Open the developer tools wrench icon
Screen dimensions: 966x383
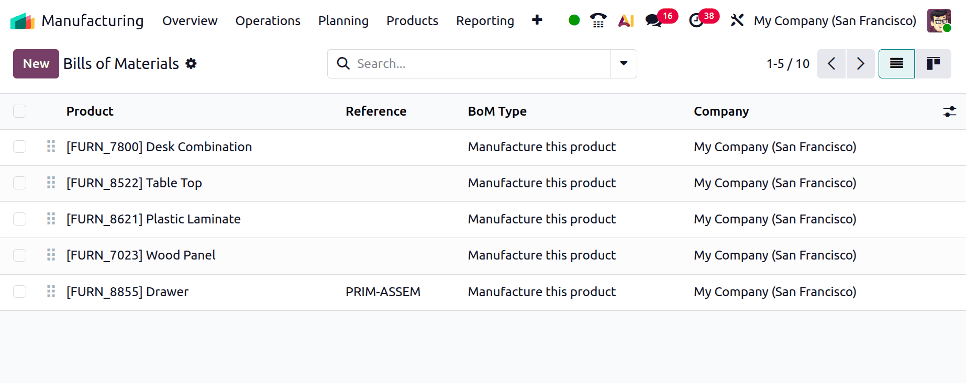coord(737,20)
